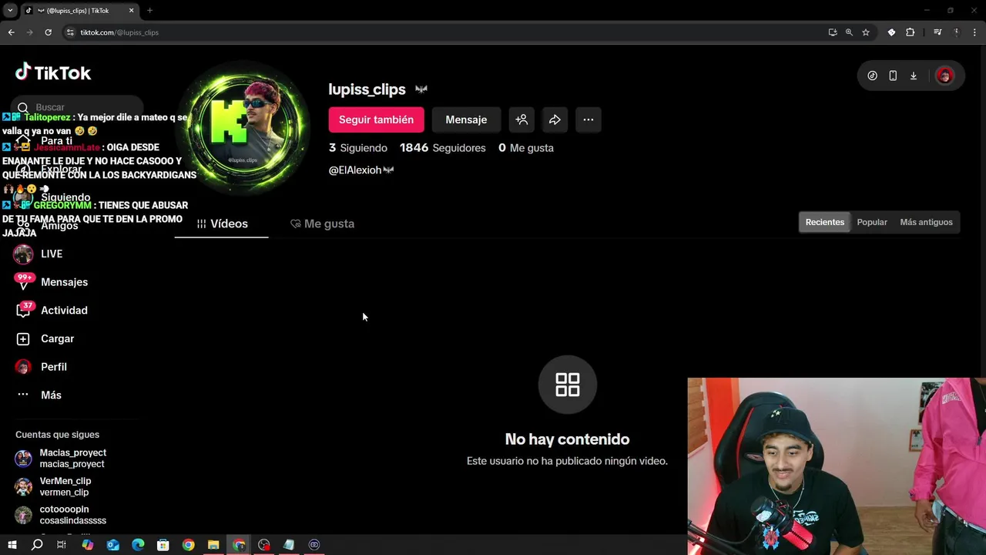
Task: Click the Buscar search field
Action: coord(77,107)
